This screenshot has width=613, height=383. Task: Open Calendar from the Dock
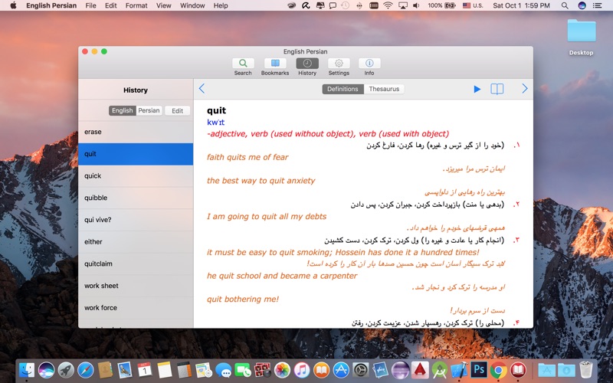point(145,370)
